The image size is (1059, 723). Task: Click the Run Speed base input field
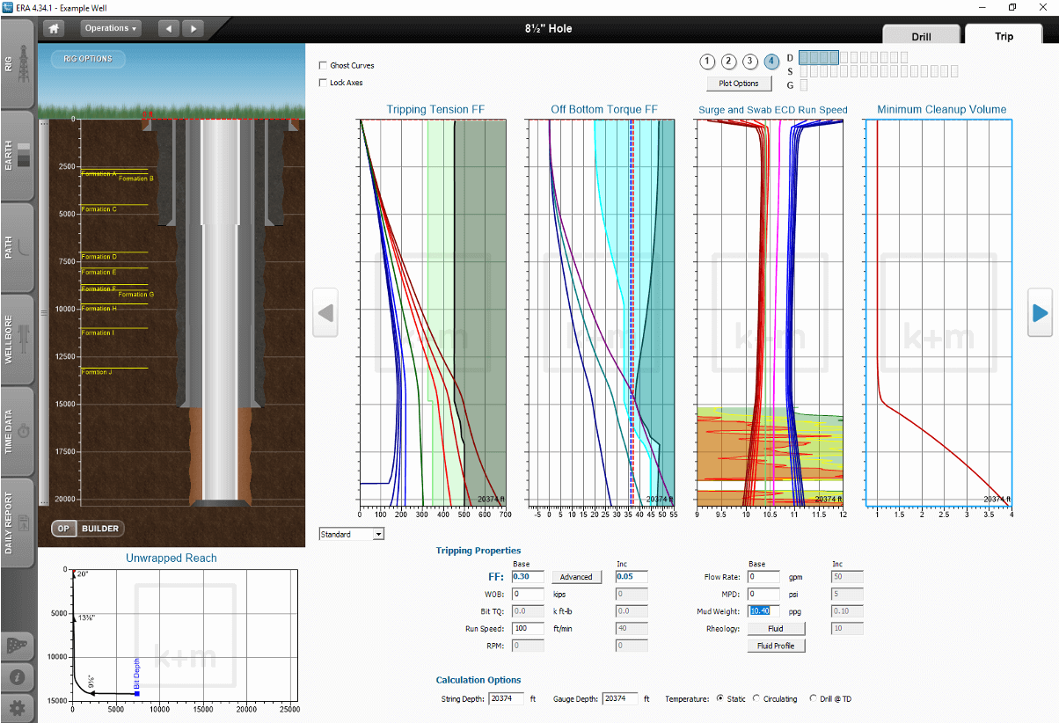coord(528,629)
